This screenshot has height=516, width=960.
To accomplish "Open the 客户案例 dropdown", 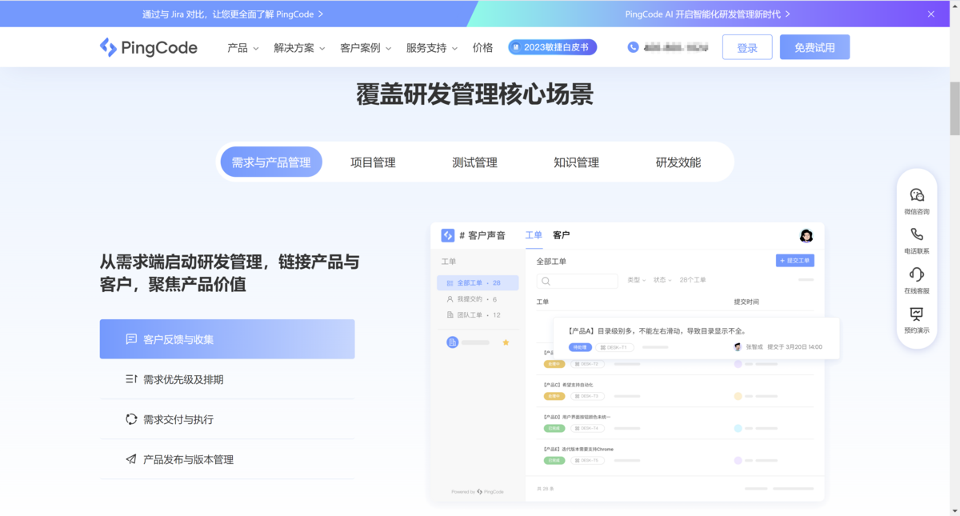I will [x=366, y=48].
